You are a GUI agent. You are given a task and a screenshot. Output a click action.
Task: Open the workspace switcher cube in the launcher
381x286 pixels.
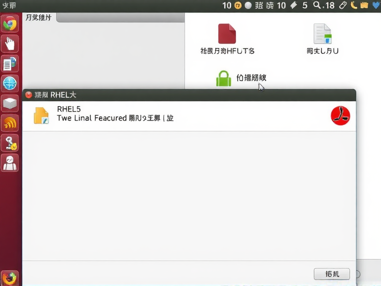tap(10, 103)
